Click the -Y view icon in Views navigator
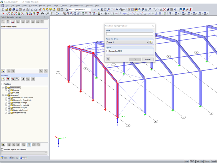Screen dimensions: 217x163 tap(8, 22)
